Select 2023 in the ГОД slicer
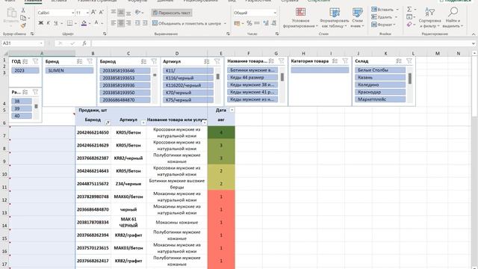Image resolution: width=478 pixels, height=269 pixels. coord(25,70)
